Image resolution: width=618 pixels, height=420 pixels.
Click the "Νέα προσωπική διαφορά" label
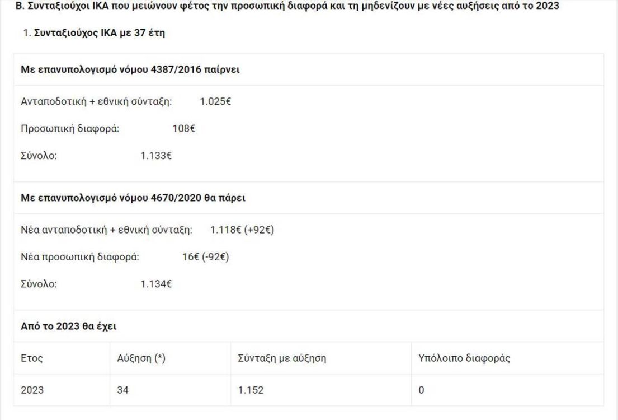coord(80,257)
